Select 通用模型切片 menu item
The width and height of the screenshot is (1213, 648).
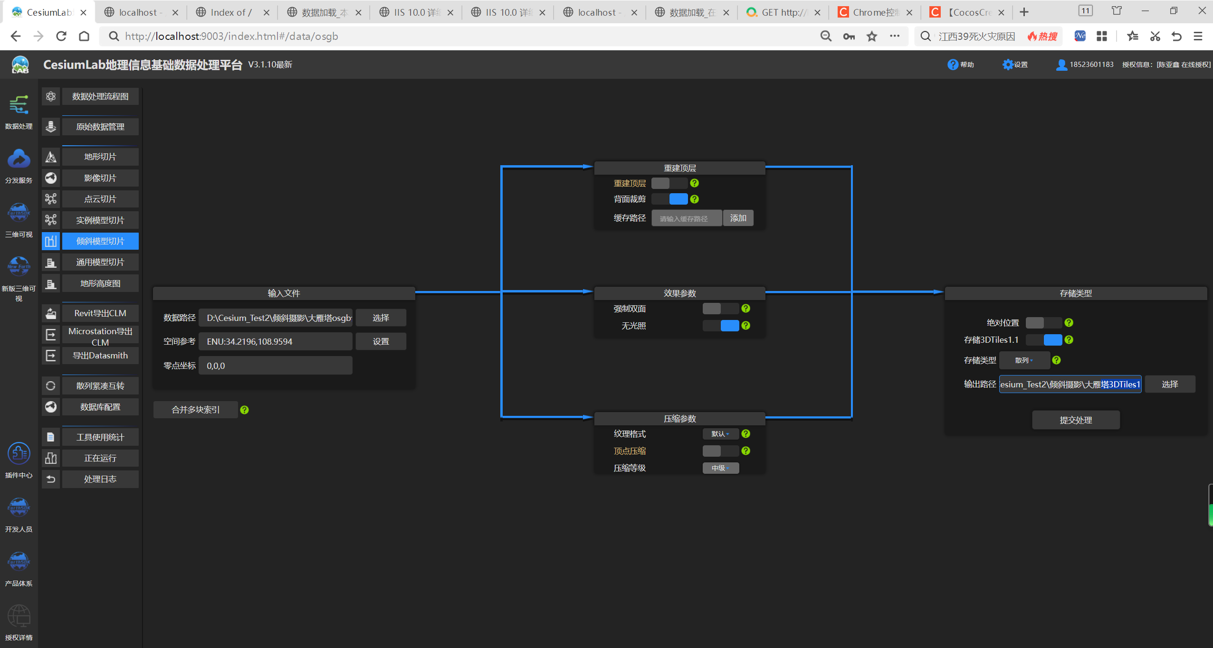(x=100, y=262)
